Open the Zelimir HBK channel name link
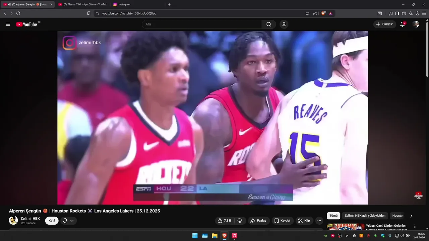This screenshot has width=429, height=241. coord(30,219)
